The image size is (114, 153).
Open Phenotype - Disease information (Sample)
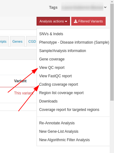point(74,42)
